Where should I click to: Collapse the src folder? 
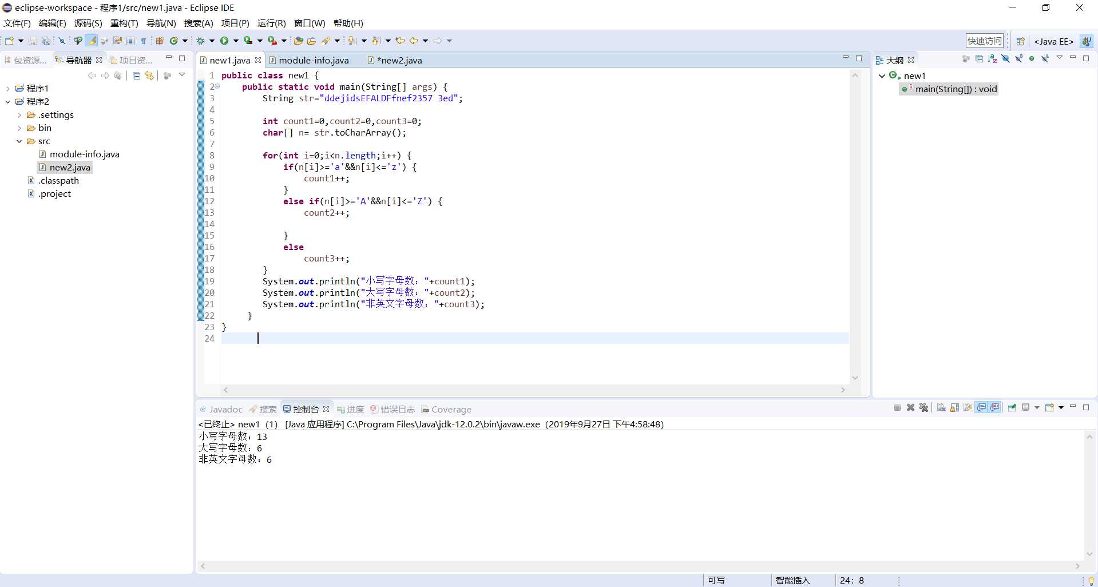pos(19,141)
